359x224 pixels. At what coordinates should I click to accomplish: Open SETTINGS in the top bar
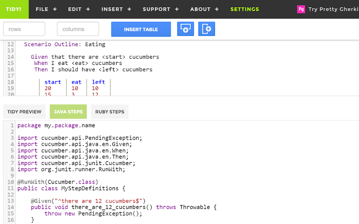245,9
